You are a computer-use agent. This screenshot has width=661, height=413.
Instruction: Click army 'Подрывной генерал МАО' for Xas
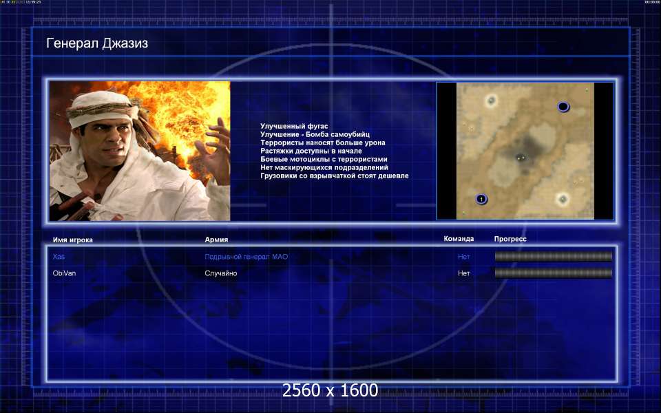(x=246, y=257)
